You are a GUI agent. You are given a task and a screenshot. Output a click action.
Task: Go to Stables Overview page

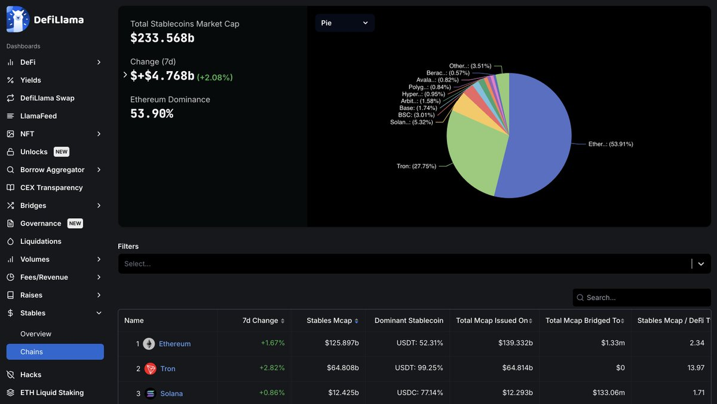[x=36, y=334]
